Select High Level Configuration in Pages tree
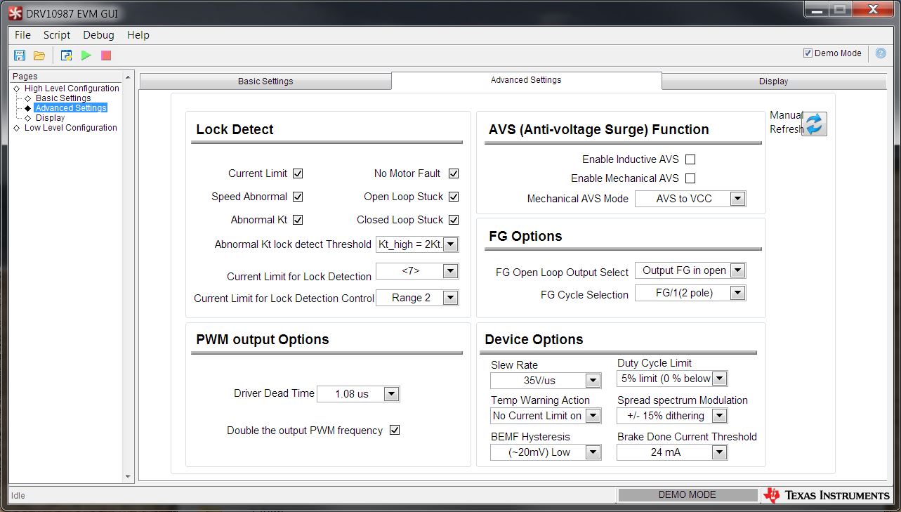 [72, 88]
